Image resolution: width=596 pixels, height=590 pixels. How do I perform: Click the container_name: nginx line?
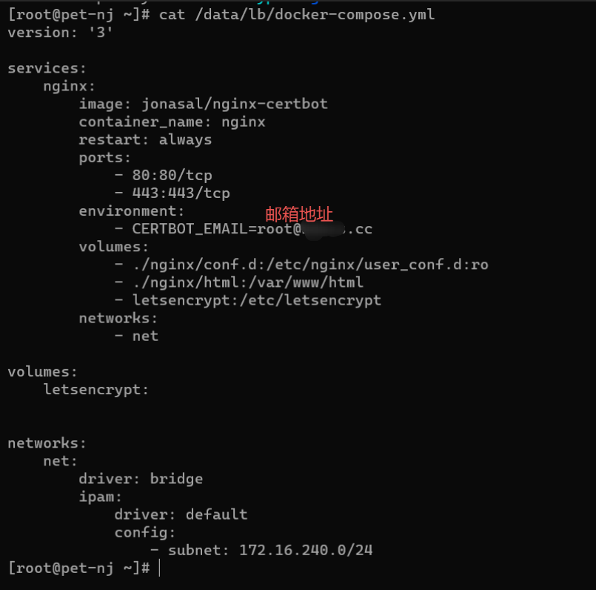(172, 122)
